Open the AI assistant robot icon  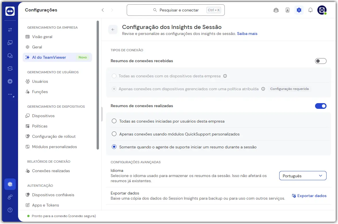tap(276, 10)
